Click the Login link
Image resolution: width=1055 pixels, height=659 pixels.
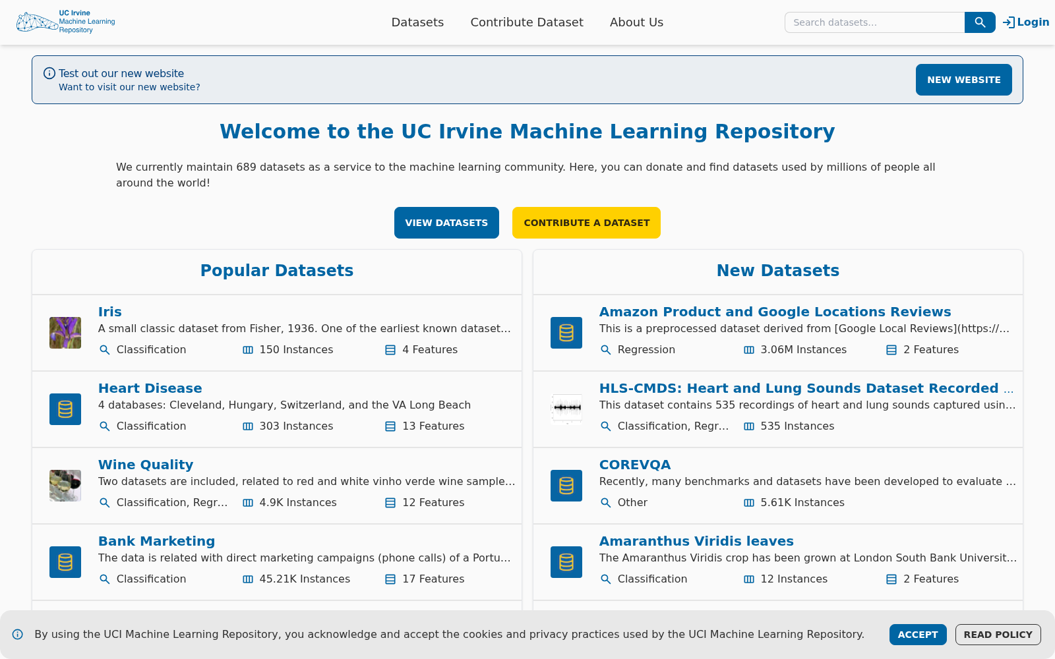[1033, 22]
